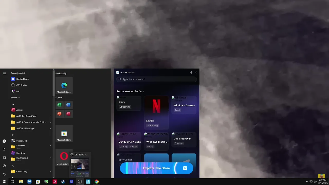Open vtrl from the Recently added list
This screenshot has height=185, width=329.
(31, 91)
